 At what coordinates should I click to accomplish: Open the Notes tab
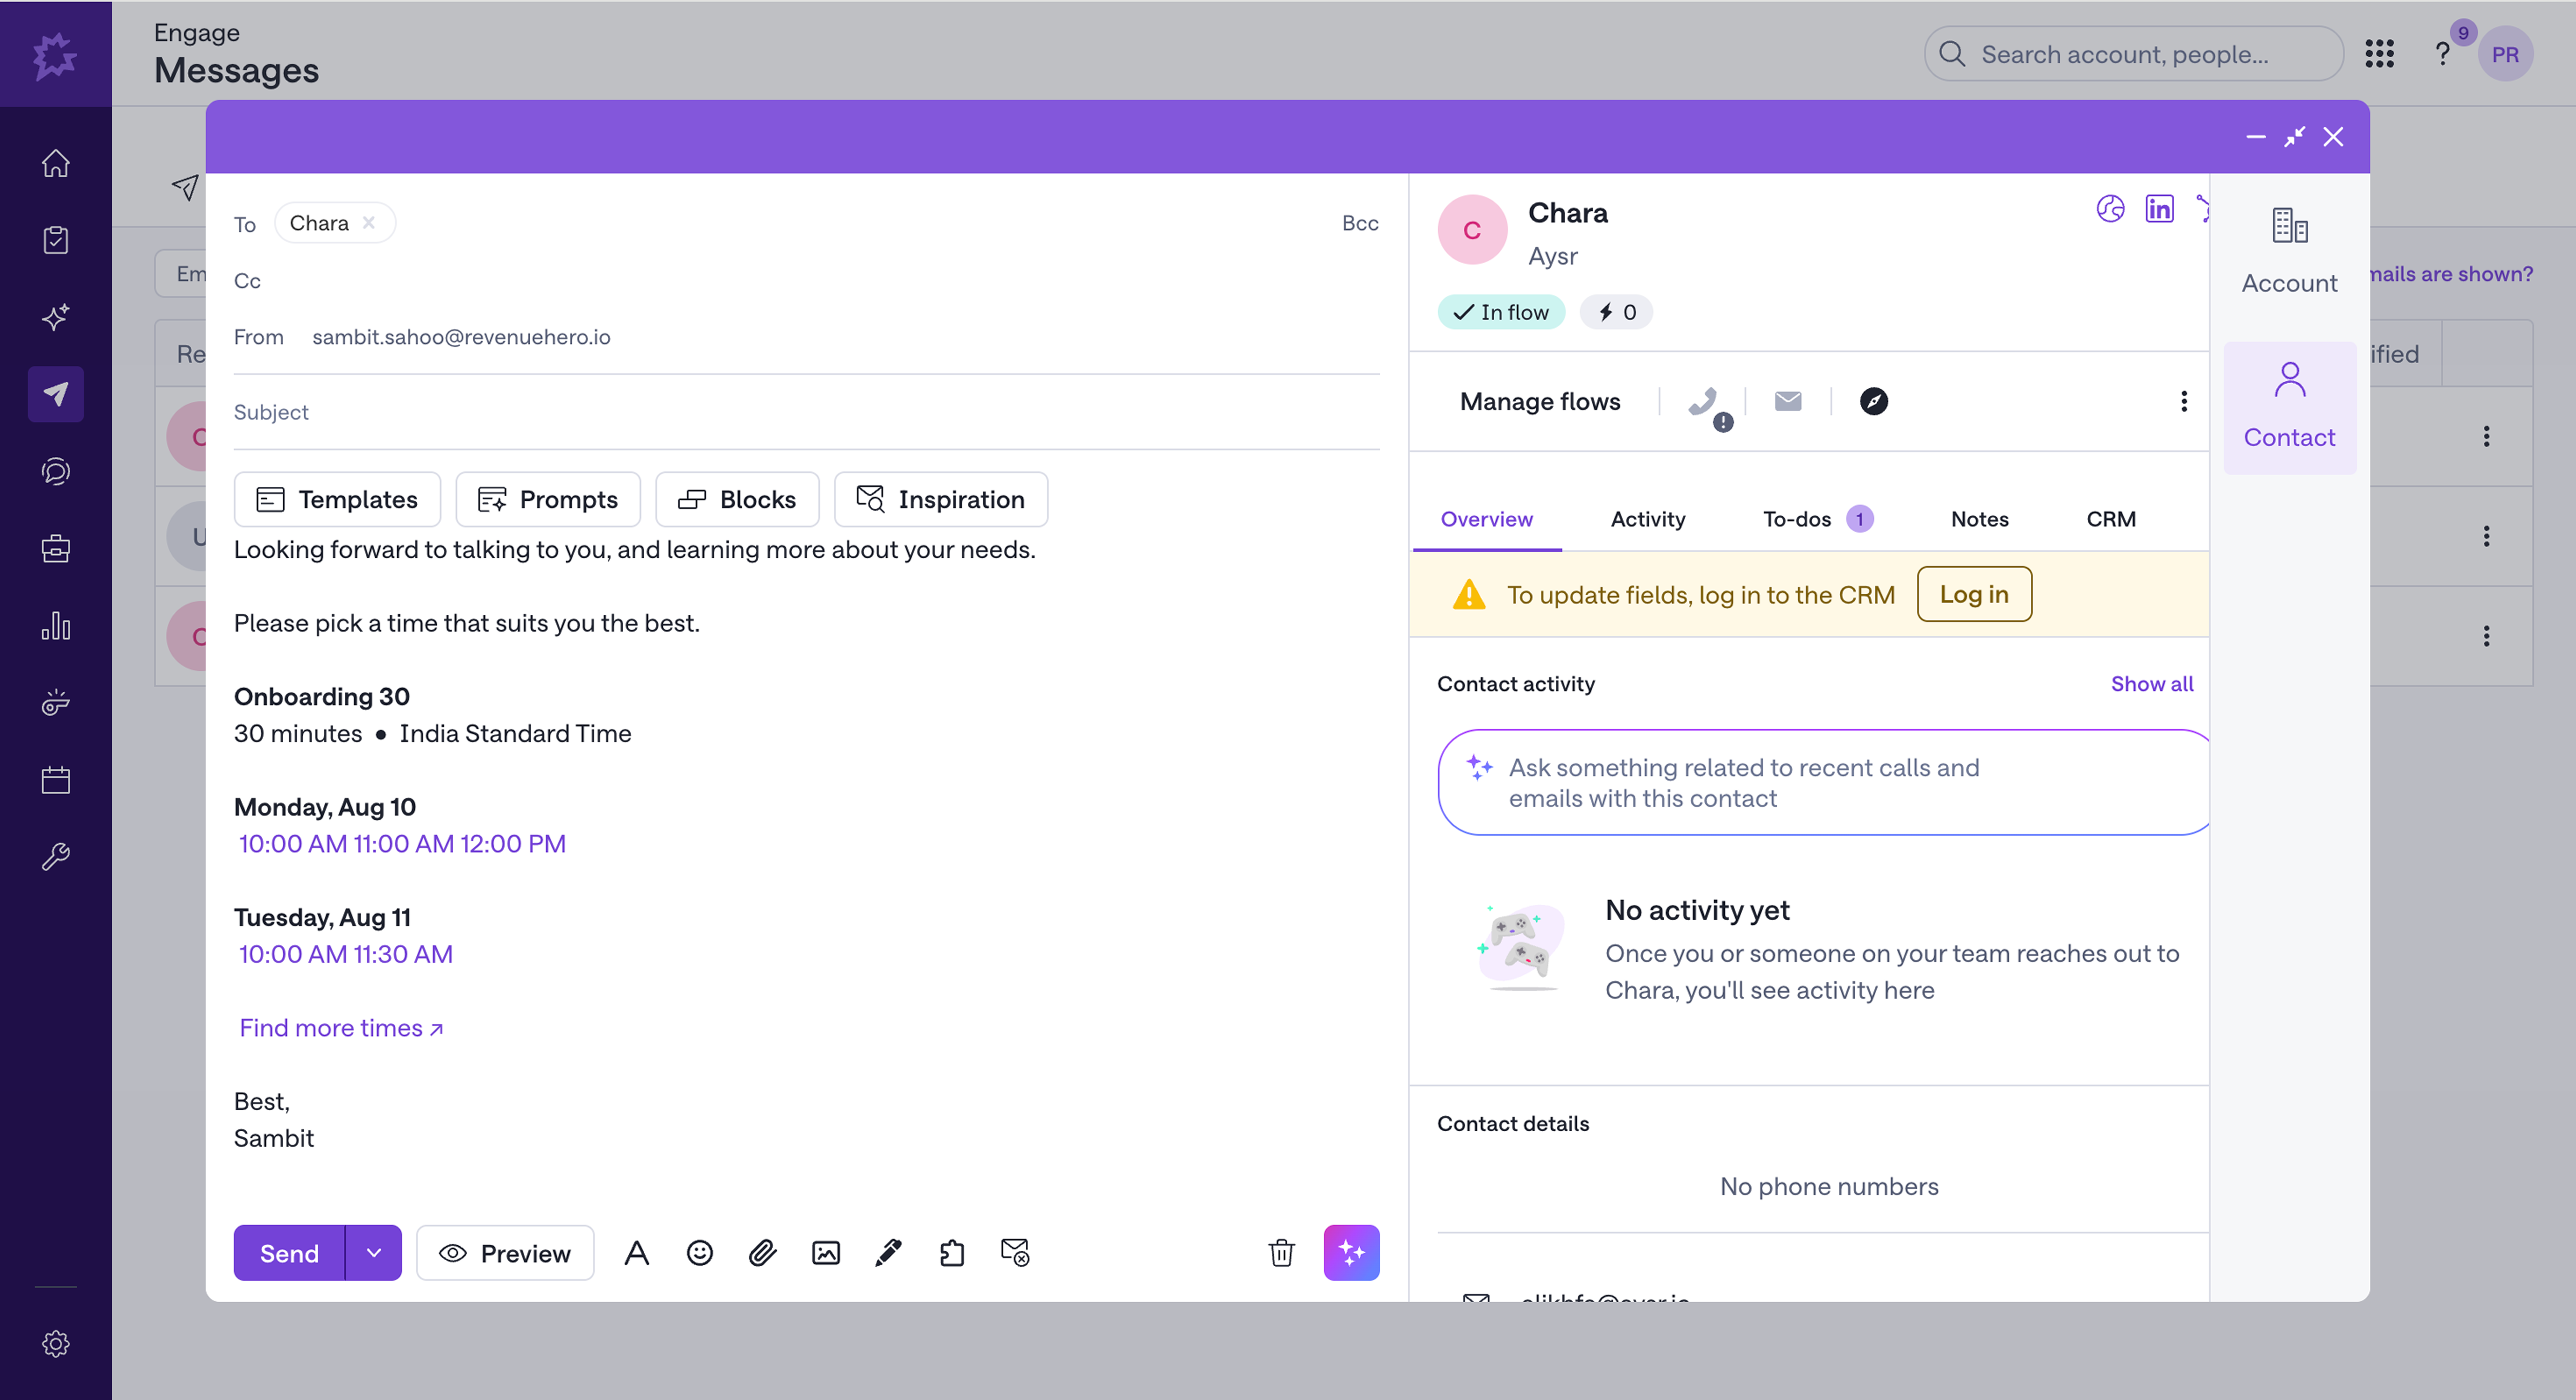(x=1980, y=519)
